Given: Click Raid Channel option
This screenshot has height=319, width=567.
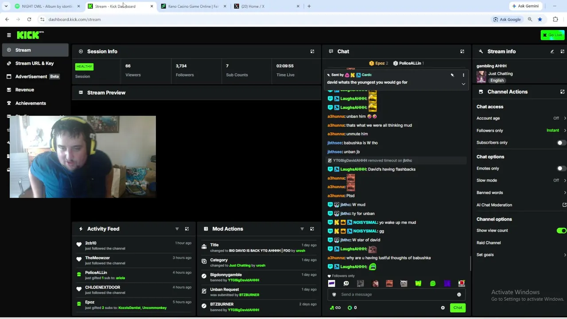Looking at the screenshot, I should pyautogui.click(x=489, y=243).
